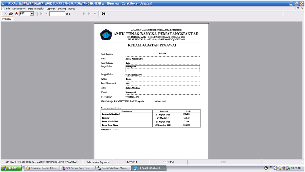Screen dimensions: 305x172
Task: Click the 'Dosen Matakuliah' table row
Action: pos(151,122)
